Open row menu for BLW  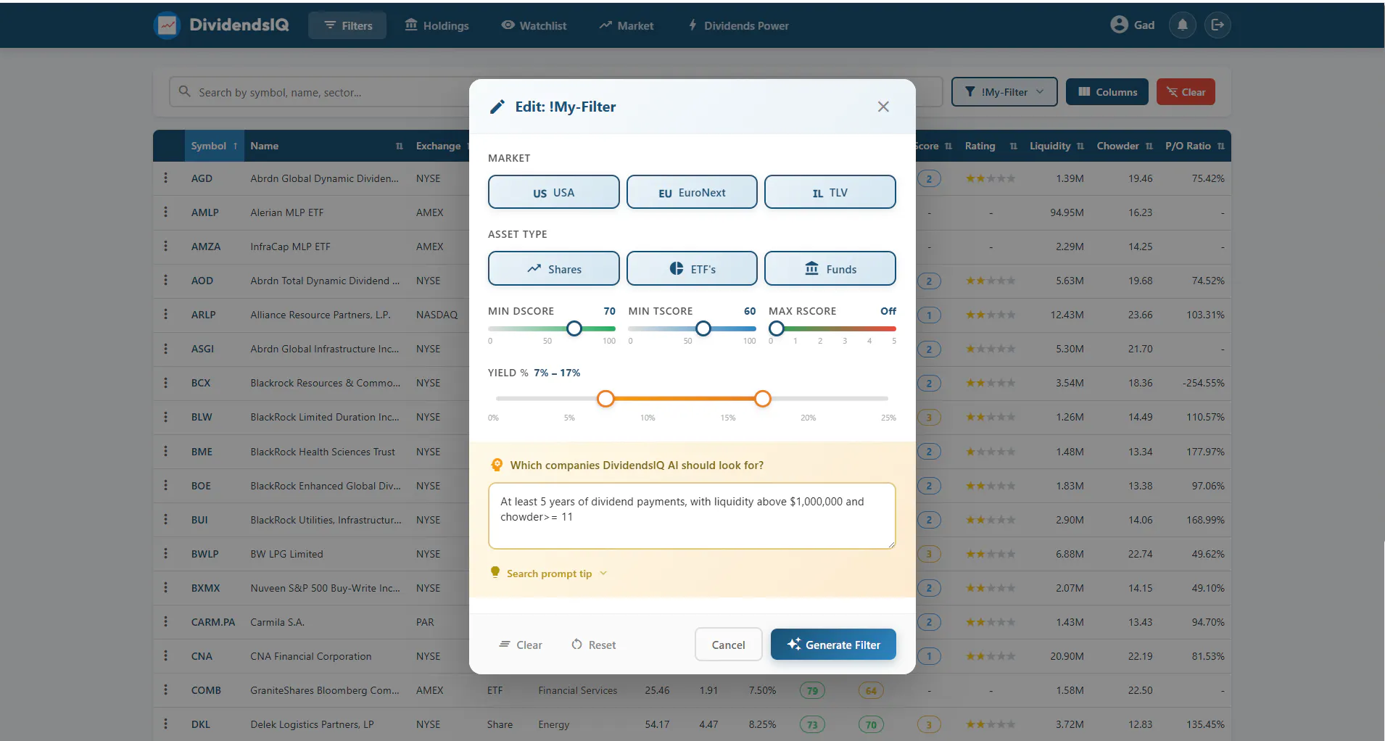165,416
